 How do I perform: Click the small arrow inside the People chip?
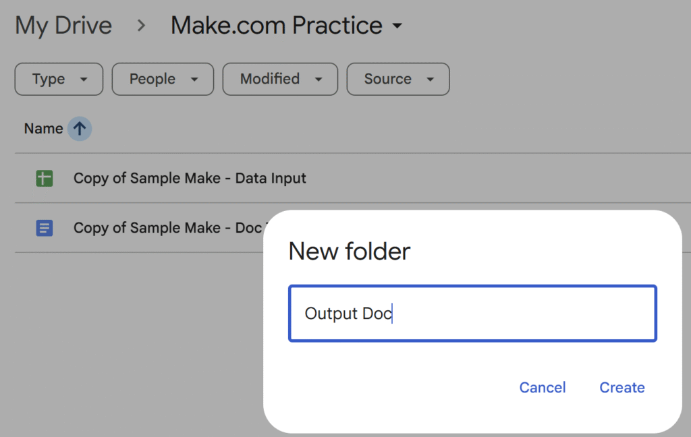[x=194, y=80]
